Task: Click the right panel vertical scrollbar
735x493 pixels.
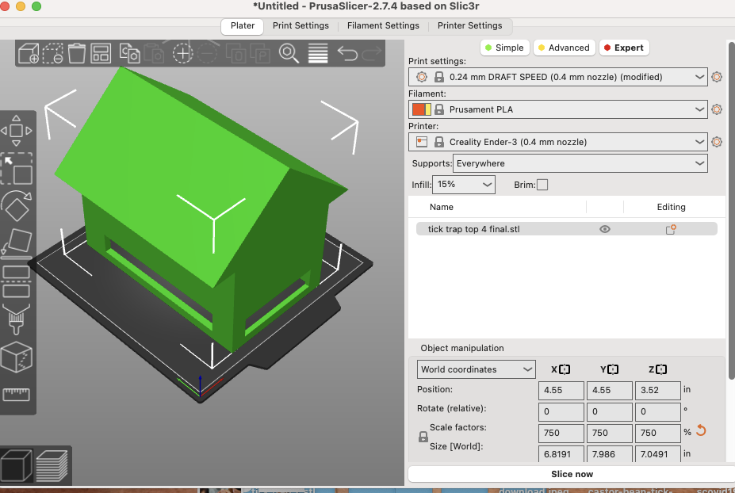Action: [731, 211]
